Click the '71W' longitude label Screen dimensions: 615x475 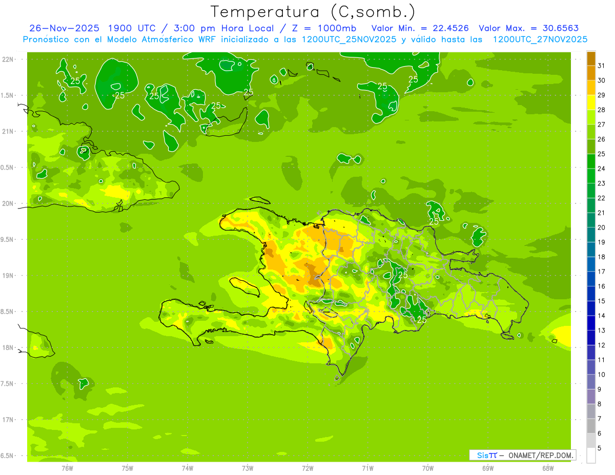(x=367, y=468)
